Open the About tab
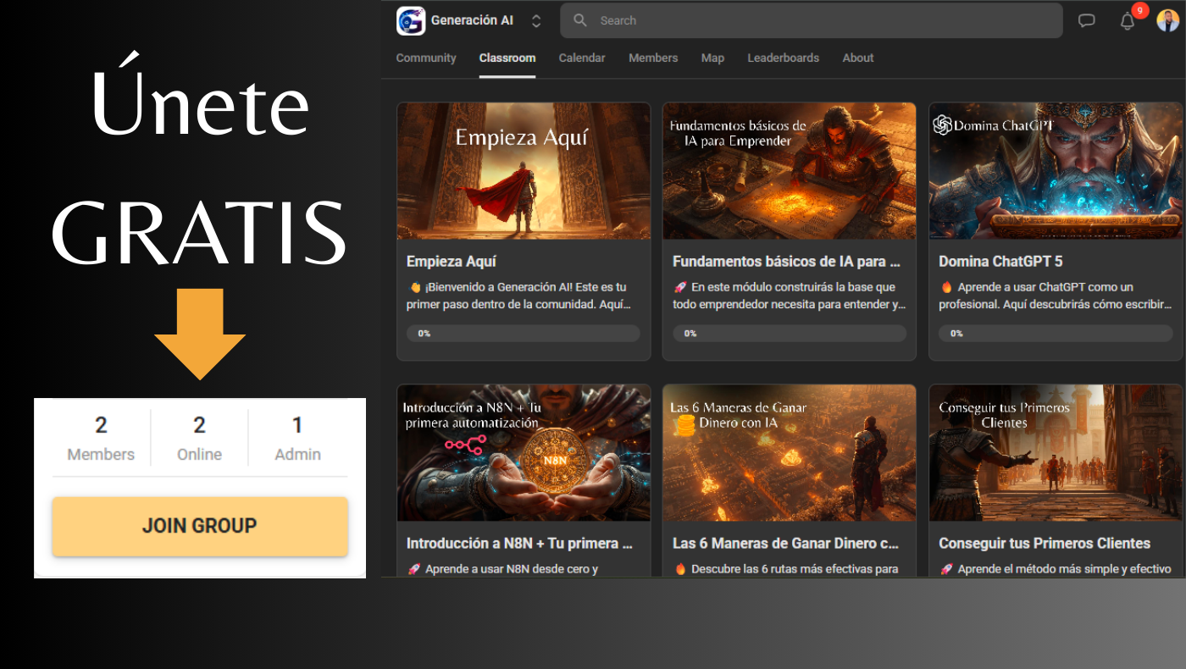Image resolution: width=1186 pixels, height=669 pixels. pos(857,58)
